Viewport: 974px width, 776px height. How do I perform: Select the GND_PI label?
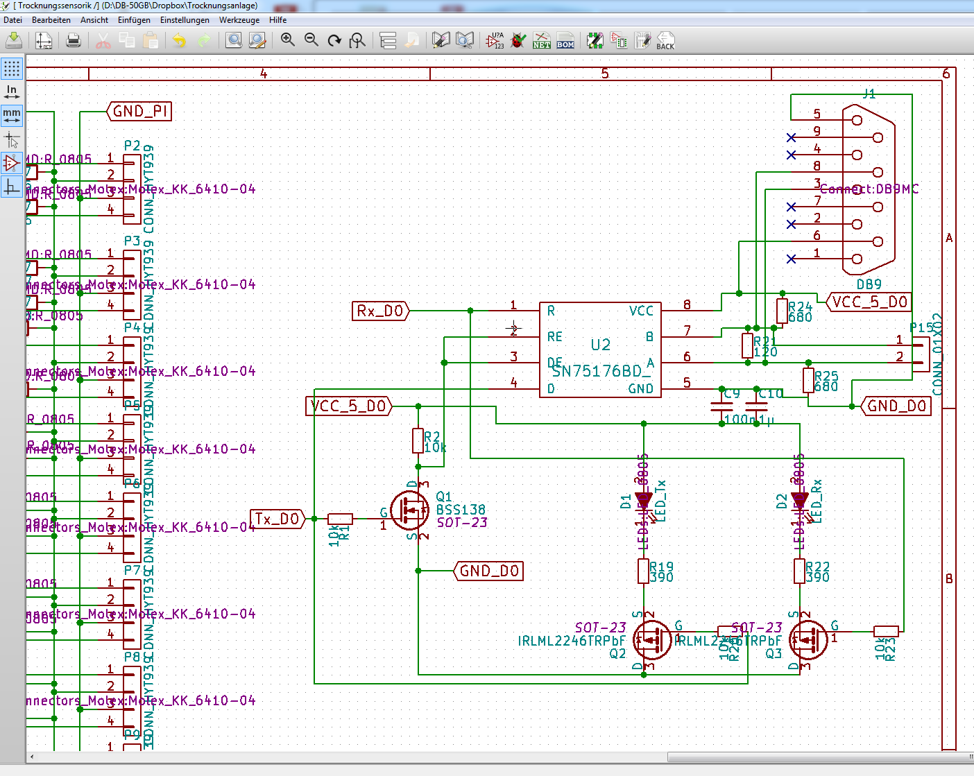click(x=139, y=111)
